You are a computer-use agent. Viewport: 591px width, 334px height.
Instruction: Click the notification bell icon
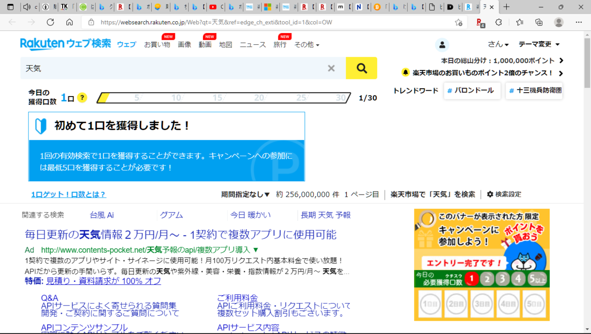405,72
